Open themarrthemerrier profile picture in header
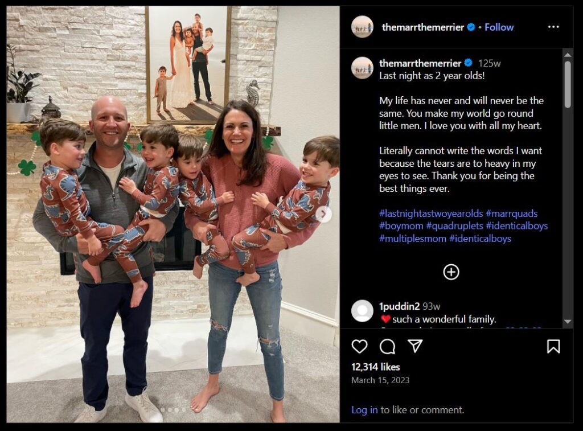This screenshot has height=431, width=583. pos(362,27)
